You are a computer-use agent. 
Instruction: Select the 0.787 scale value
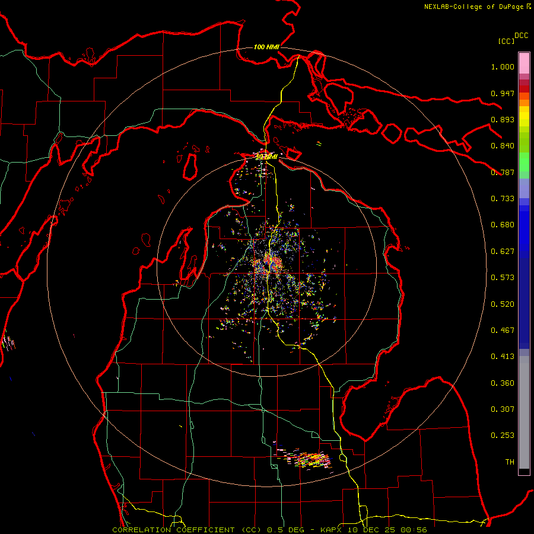pyautogui.click(x=503, y=172)
